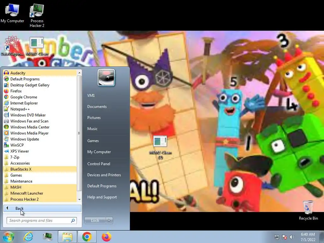This screenshot has height=243, width=324.
Task: Open XPS Viewer
Action: coord(40,151)
